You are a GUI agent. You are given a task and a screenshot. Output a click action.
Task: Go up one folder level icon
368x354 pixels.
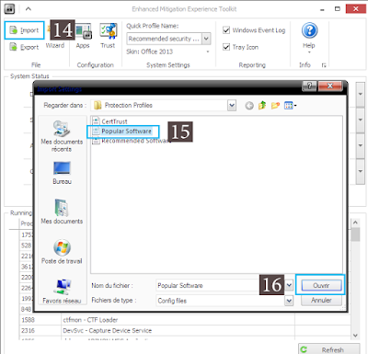[262, 106]
